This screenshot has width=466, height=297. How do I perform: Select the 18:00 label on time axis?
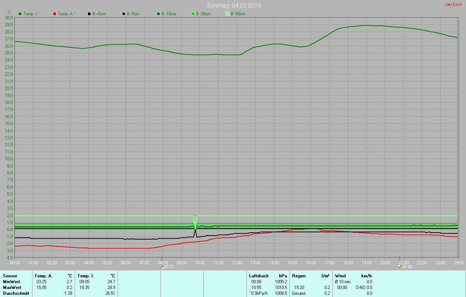tap(348, 262)
